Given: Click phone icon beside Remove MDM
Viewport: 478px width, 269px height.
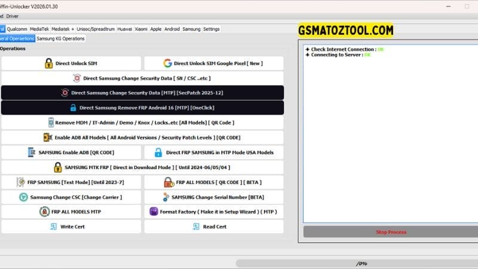Looking at the screenshot, I should [51, 123].
